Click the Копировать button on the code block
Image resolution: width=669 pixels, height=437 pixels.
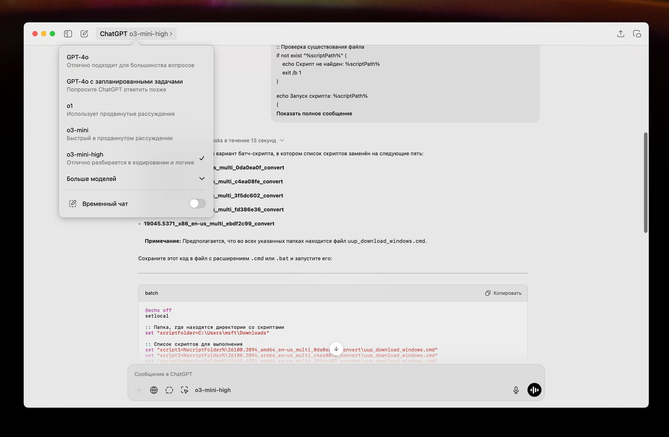[x=503, y=293]
